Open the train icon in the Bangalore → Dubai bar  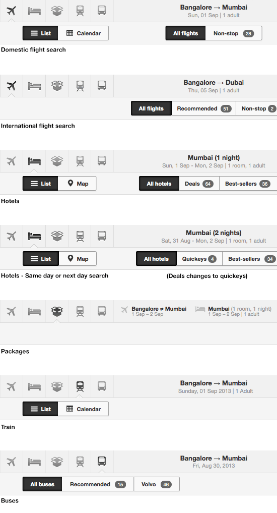[80, 86]
